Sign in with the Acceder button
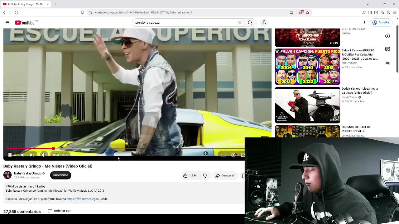 pos(381,22)
